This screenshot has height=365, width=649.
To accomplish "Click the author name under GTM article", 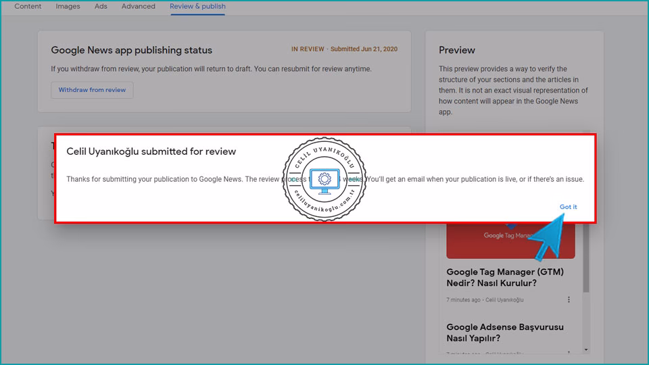I will pos(504,300).
